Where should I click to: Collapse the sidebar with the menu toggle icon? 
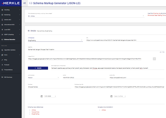[x=25, y=3]
